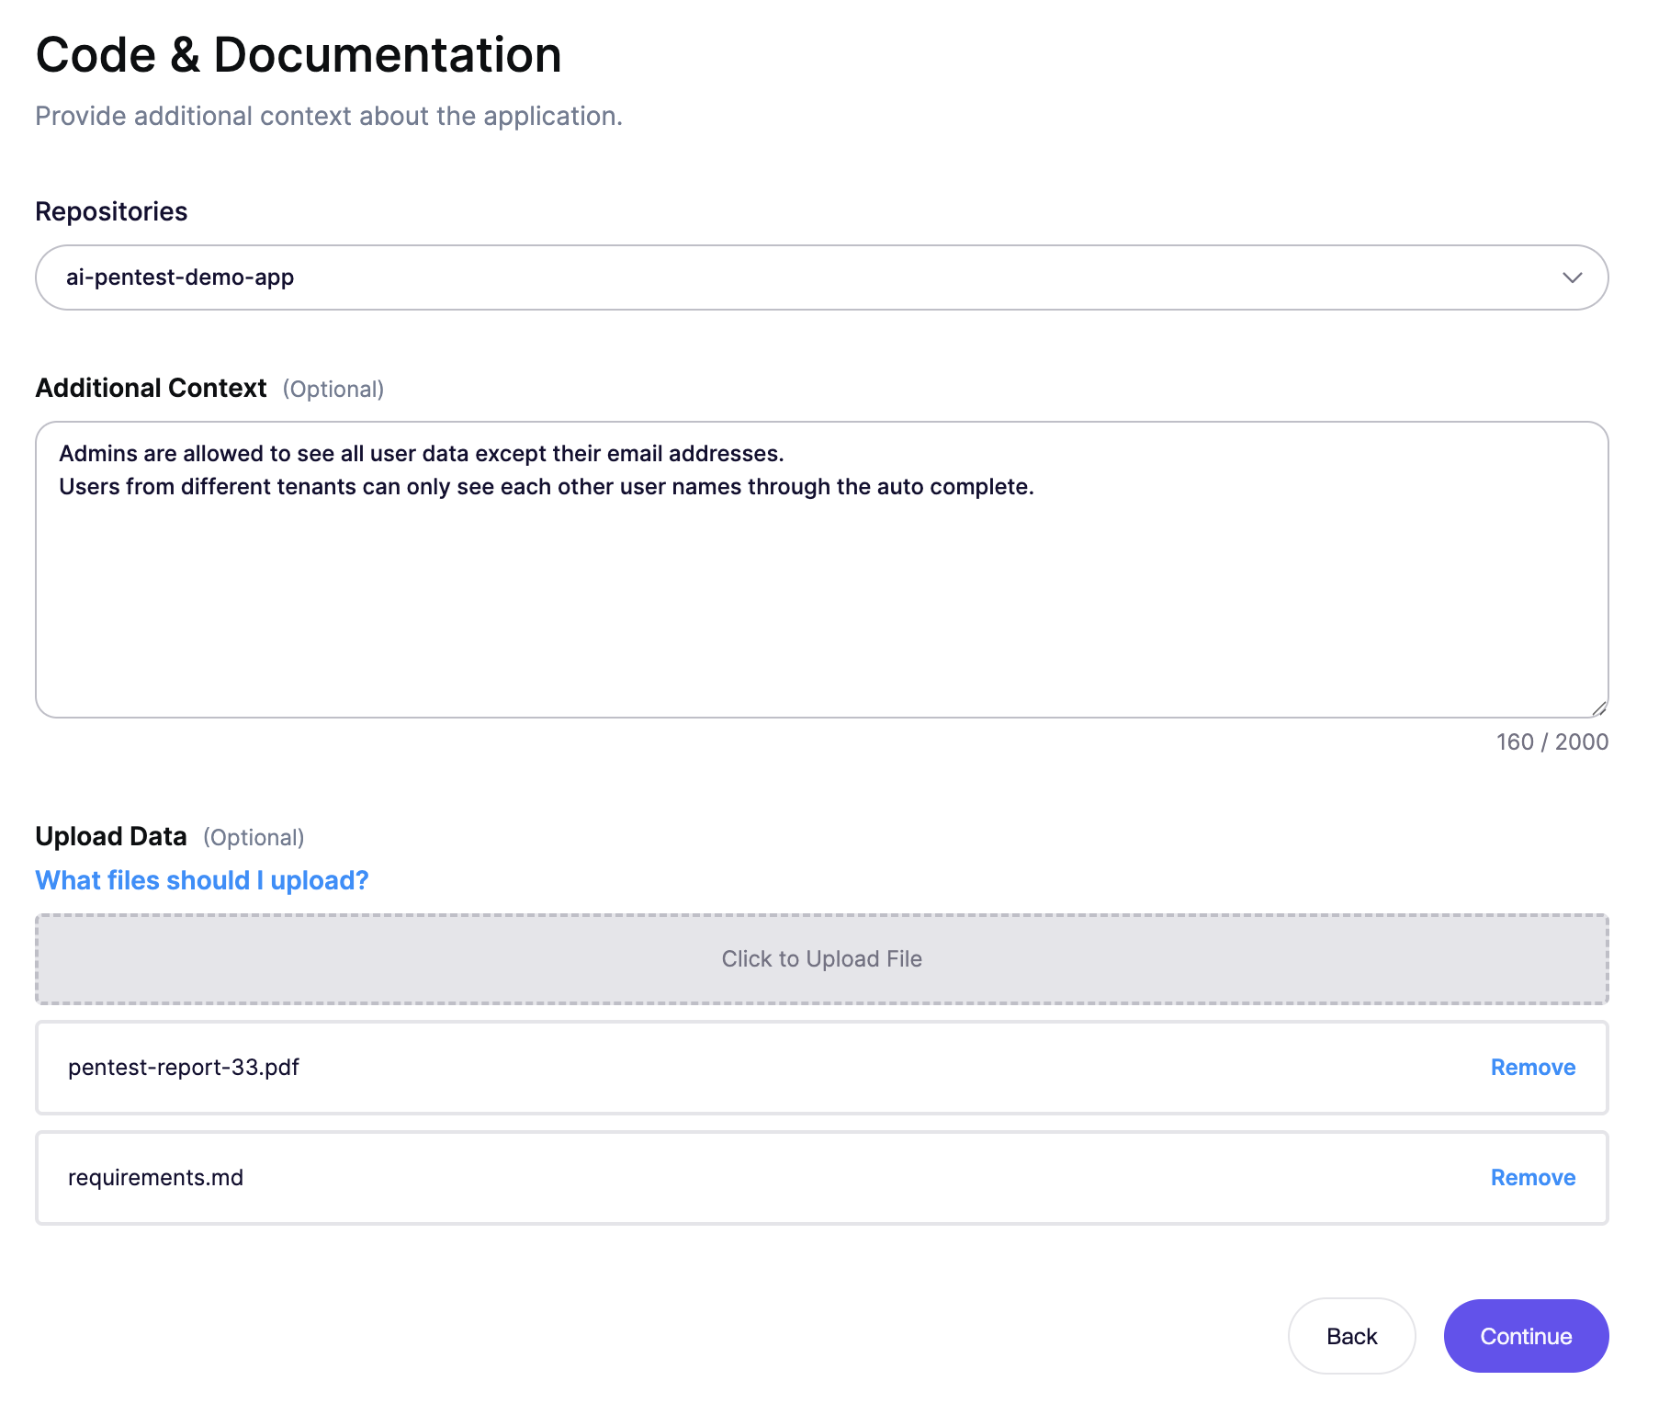Click the requirements.md file name
The width and height of the screenshot is (1670, 1426).
156,1178
